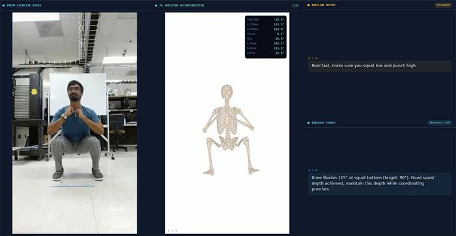Click the R.Knee angle row
456x236 pixels.
tap(266, 48)
